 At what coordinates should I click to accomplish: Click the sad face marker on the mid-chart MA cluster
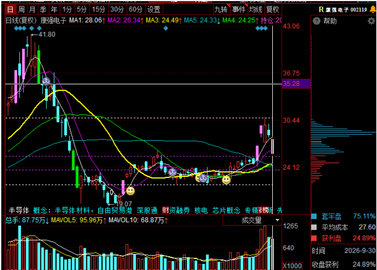tap(172, 172)
